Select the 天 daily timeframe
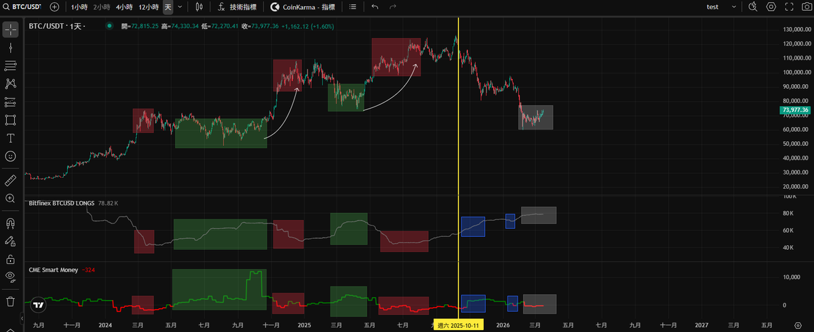Image resolution: width=814 pixels, height=332 pixels. pyautogui.click(x=168, y=7)
